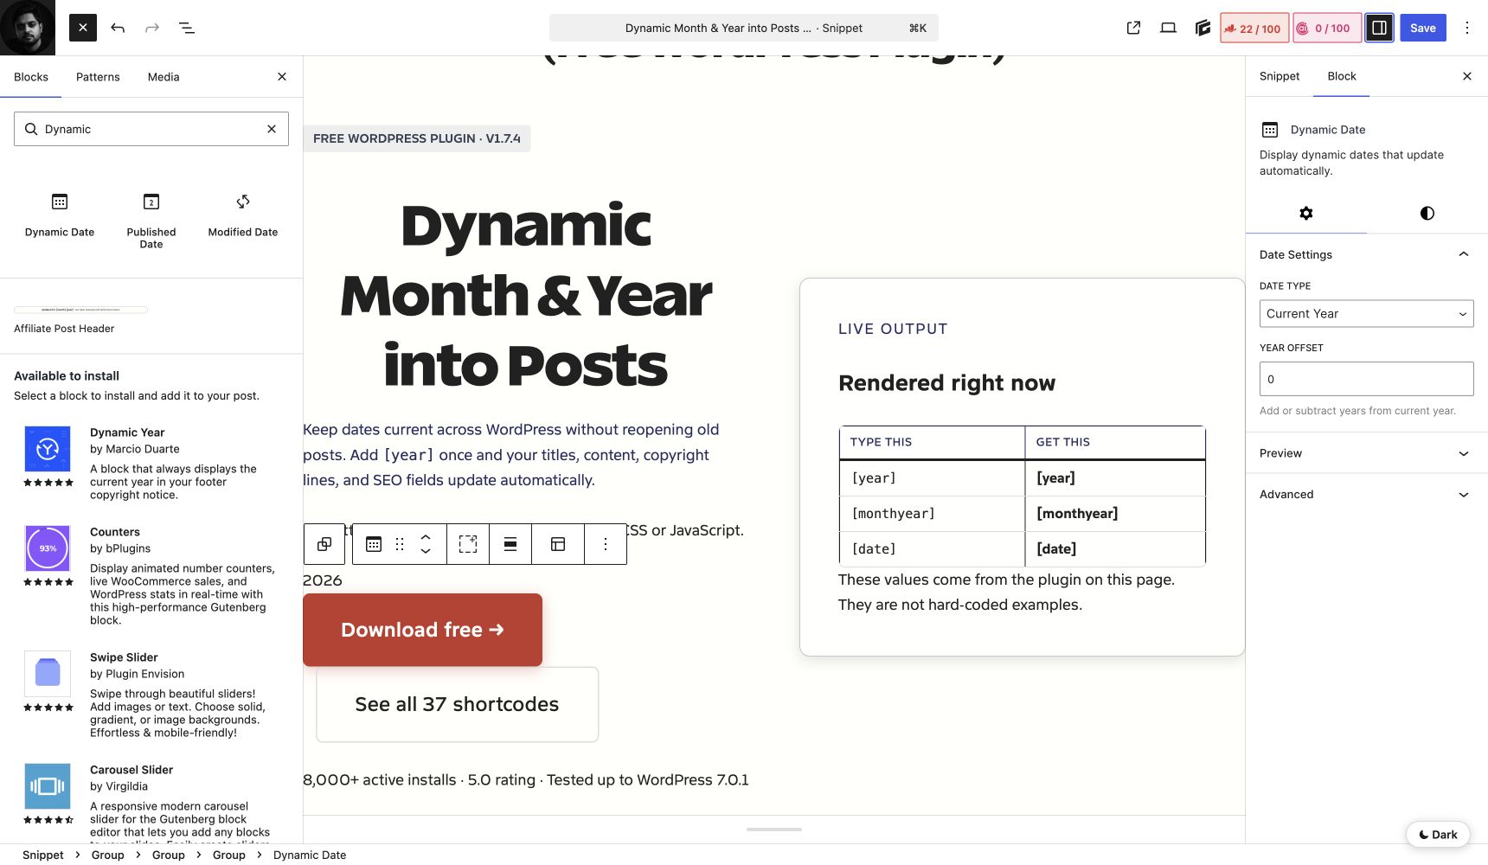The height and width of the screenshot is (865, 1488).
Task: Select parent block from block toolbar
Action: [324, 544]
